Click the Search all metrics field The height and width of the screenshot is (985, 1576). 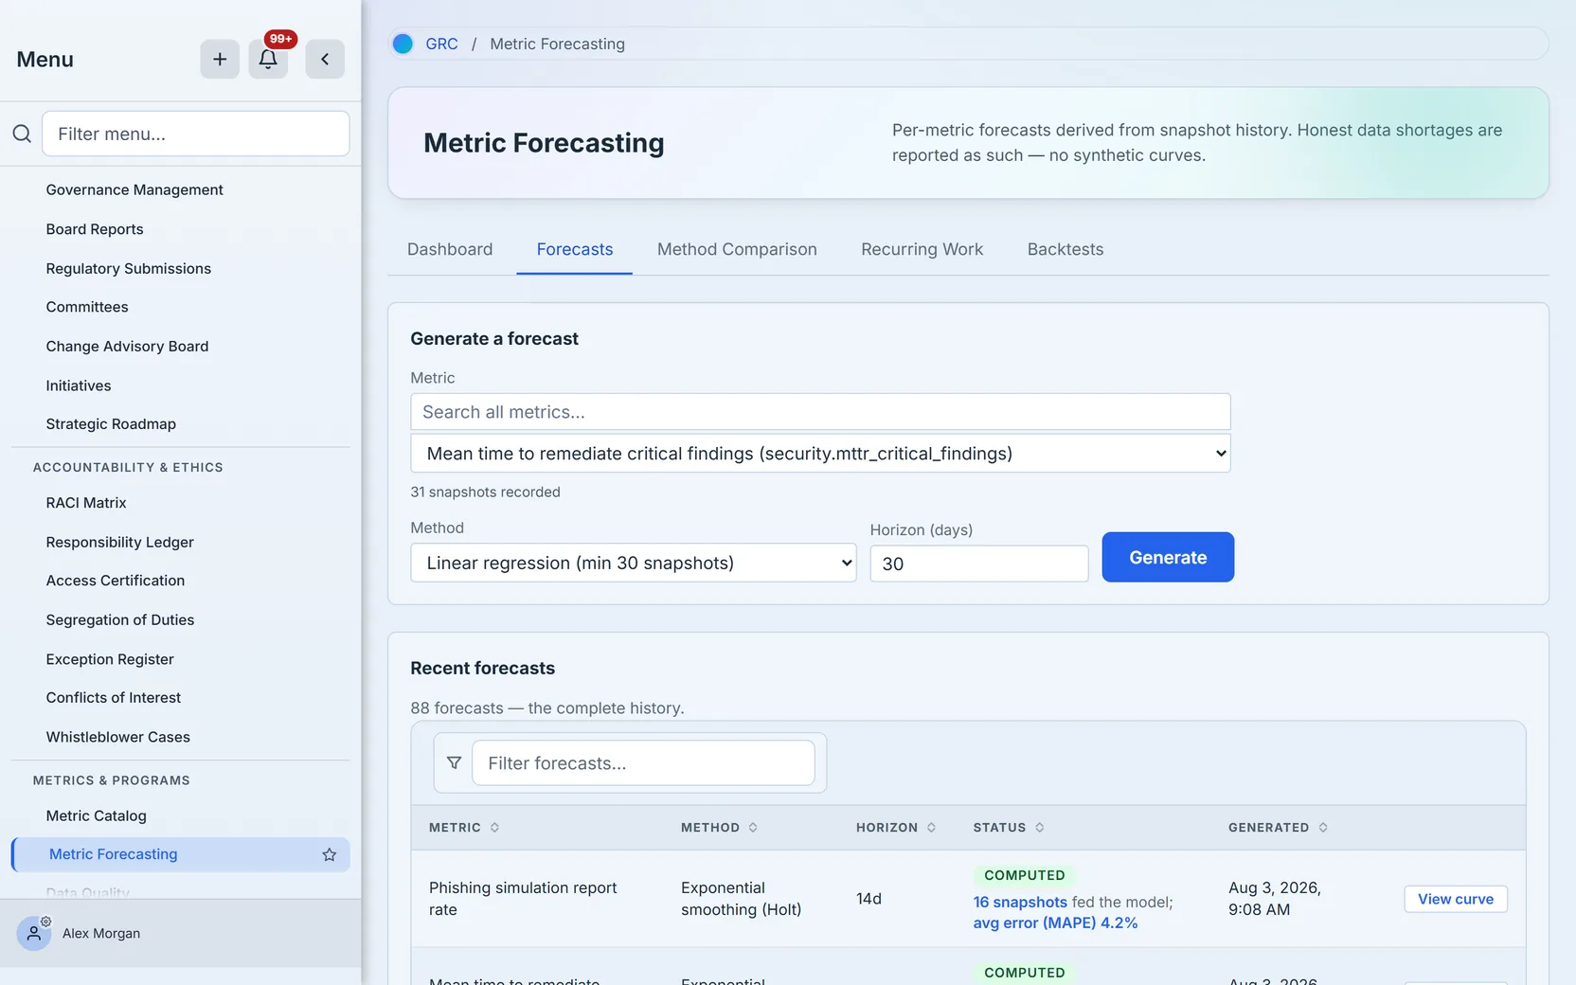pyautogui.click(x=820, y=412)
